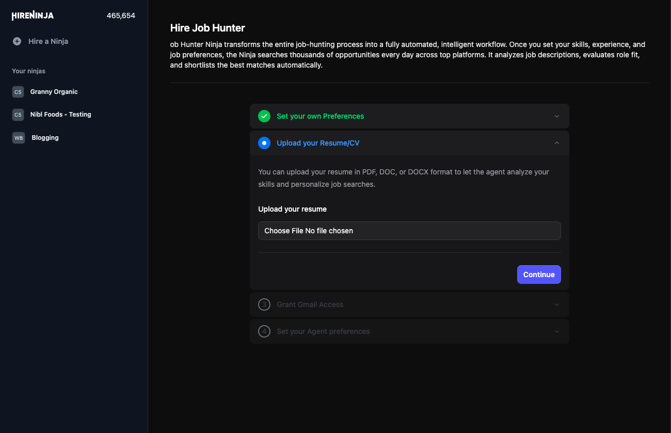Click the circled 4 on Set your Agent preferences
Viewport: 671px width, 433px height.
[264, 331]
